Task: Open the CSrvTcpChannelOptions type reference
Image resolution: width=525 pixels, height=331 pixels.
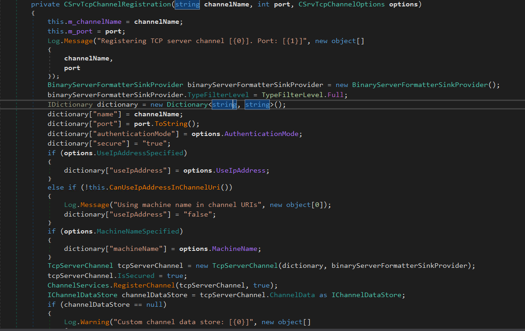Action: tap(342, 5)
